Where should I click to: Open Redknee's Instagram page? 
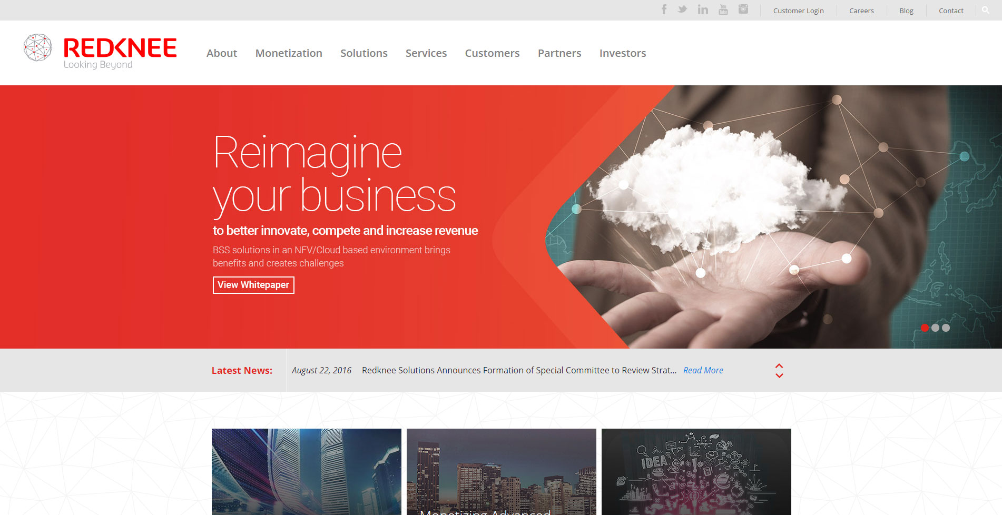pyautogui.click(x=743, y=9)
